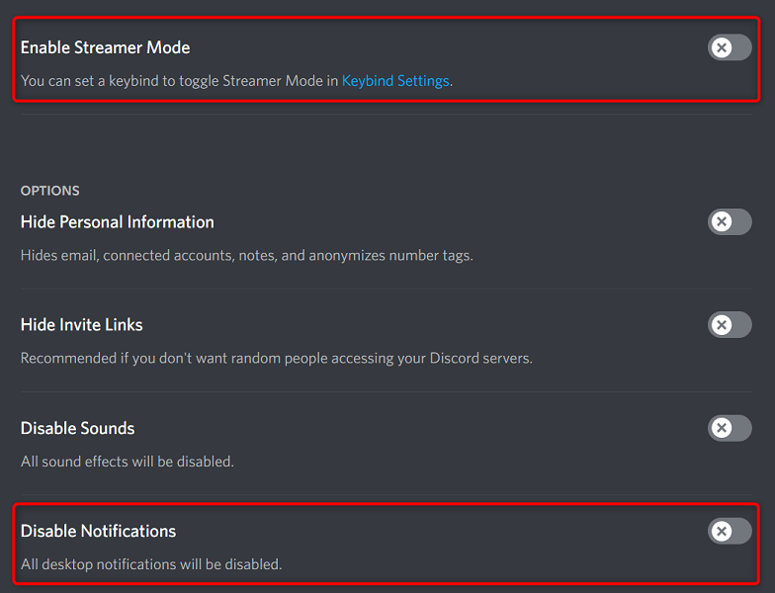
Task: Click 'All desktop notifications will be disabled' text
Action: point(151,564)
